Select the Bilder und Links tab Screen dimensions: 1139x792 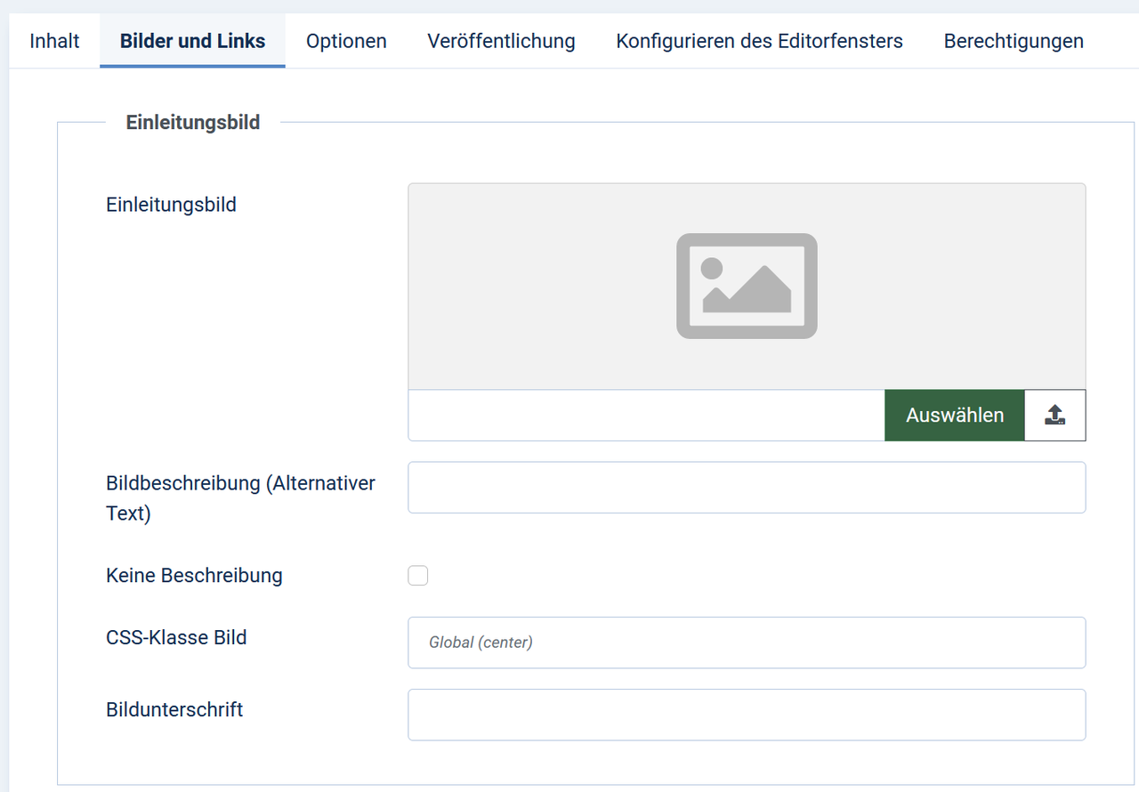[192, 41]
